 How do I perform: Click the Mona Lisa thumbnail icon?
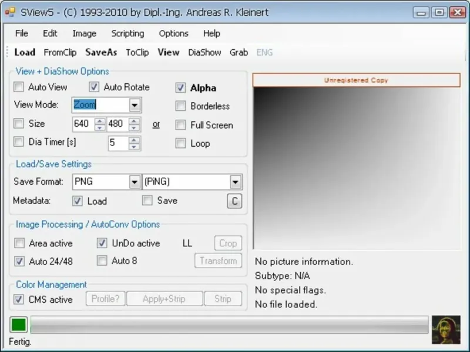click(x=446, y=330)
